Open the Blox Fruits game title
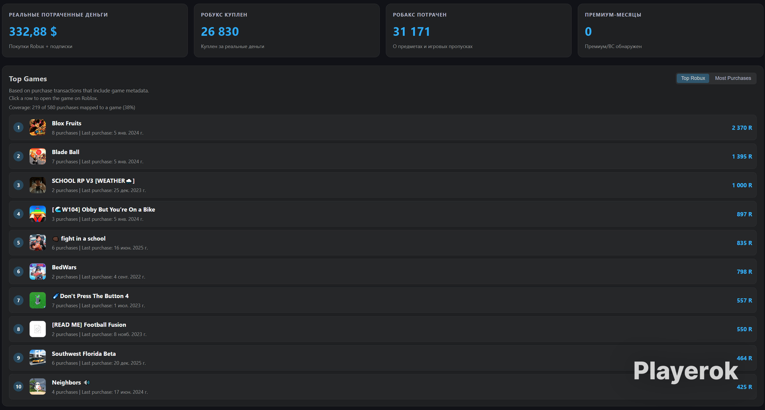The height and width of the screenshot is (410, 765). tap(66, 123)
